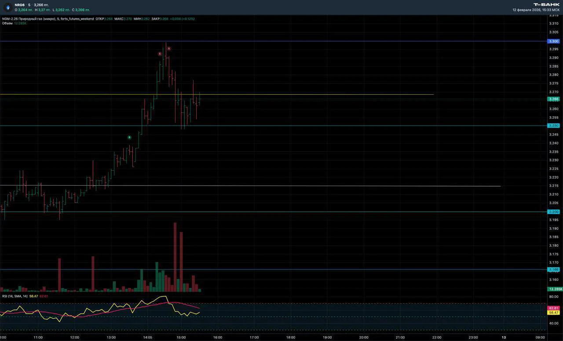
Task: Click the 3.166 price level tag
Action: (x=553, y=269)
